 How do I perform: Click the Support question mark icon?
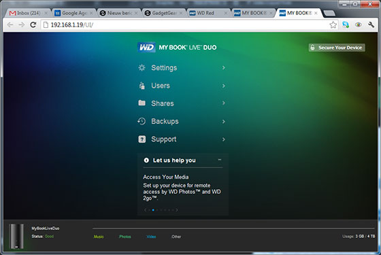pos(142,139)
